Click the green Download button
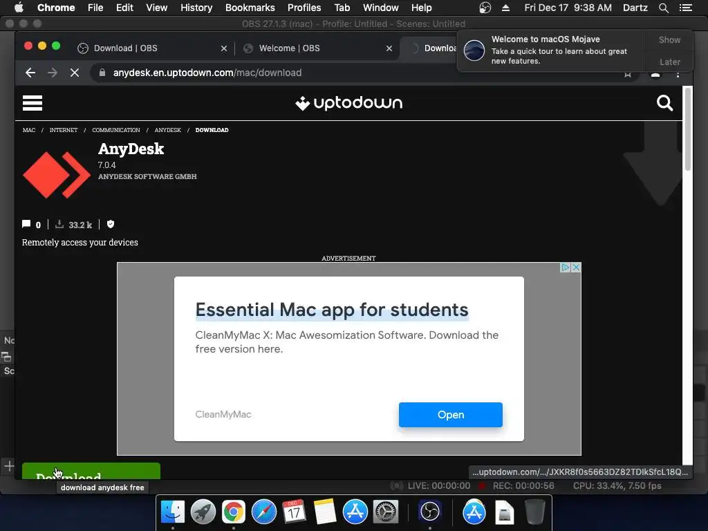Image resolution: width=708 pixels, height=531 pixels. tap(91, 471)
